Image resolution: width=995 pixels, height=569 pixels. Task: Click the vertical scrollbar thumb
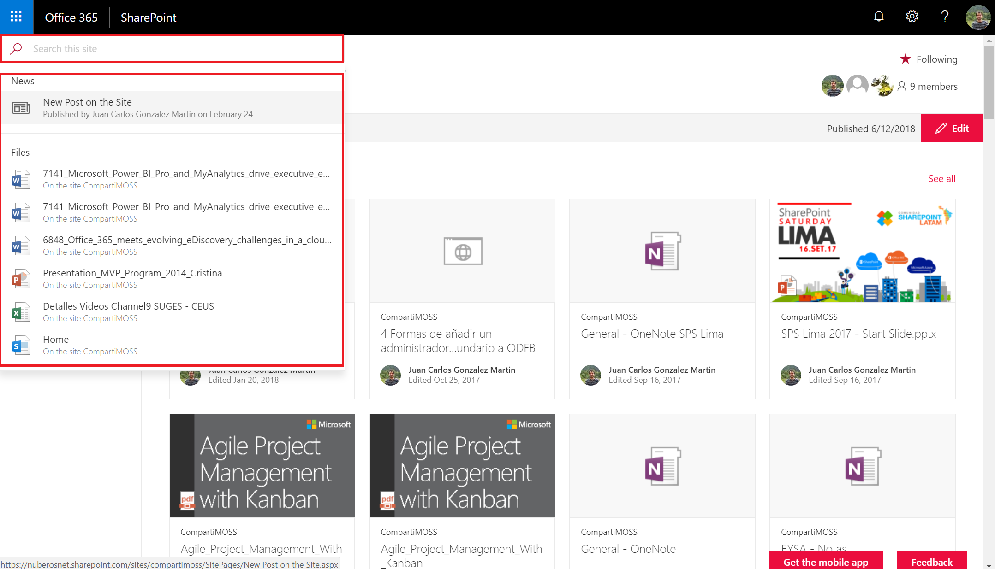[x=989, y=83]
